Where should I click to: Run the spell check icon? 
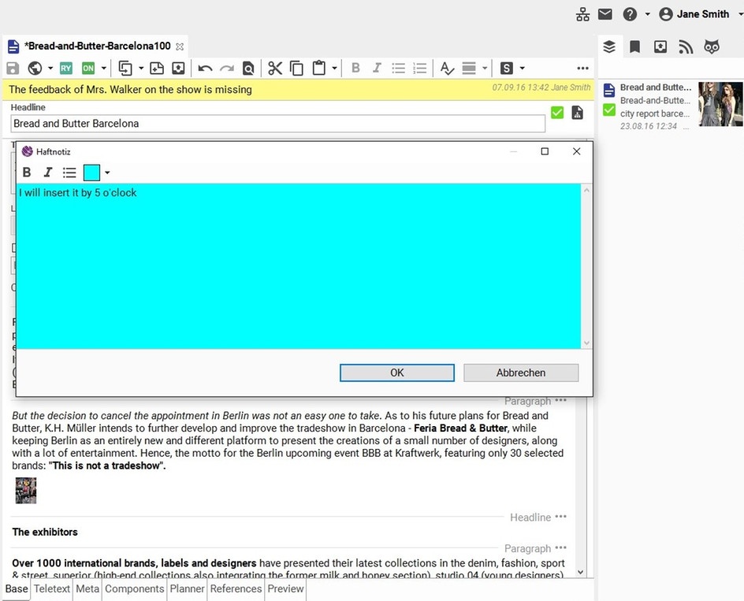point(447,69)
